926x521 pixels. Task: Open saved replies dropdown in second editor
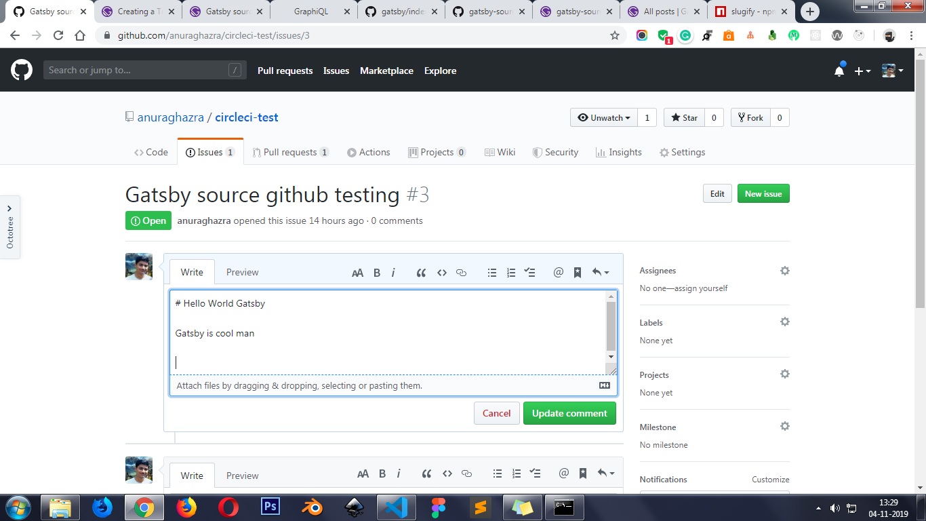coord(606,474)
